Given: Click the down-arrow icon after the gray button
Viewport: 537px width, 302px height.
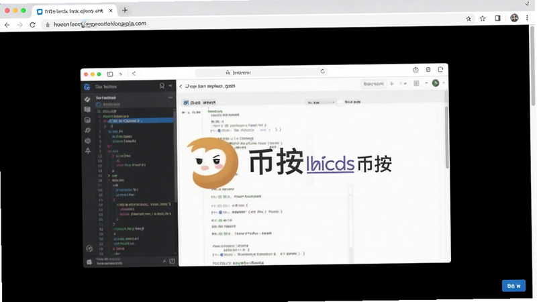Looking at the screenshot, I should [x=392, y=83].
